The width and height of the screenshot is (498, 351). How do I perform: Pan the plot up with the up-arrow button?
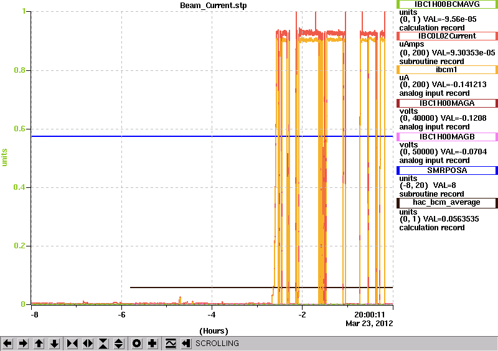click(x=39, y=344)
